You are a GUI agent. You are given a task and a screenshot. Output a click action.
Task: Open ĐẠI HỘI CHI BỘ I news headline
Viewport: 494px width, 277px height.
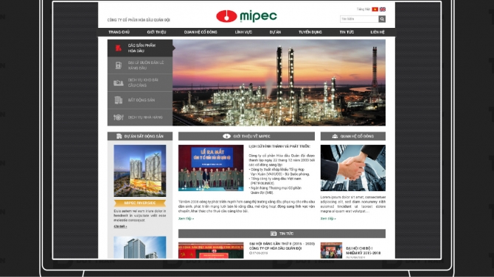pos(363,251)
